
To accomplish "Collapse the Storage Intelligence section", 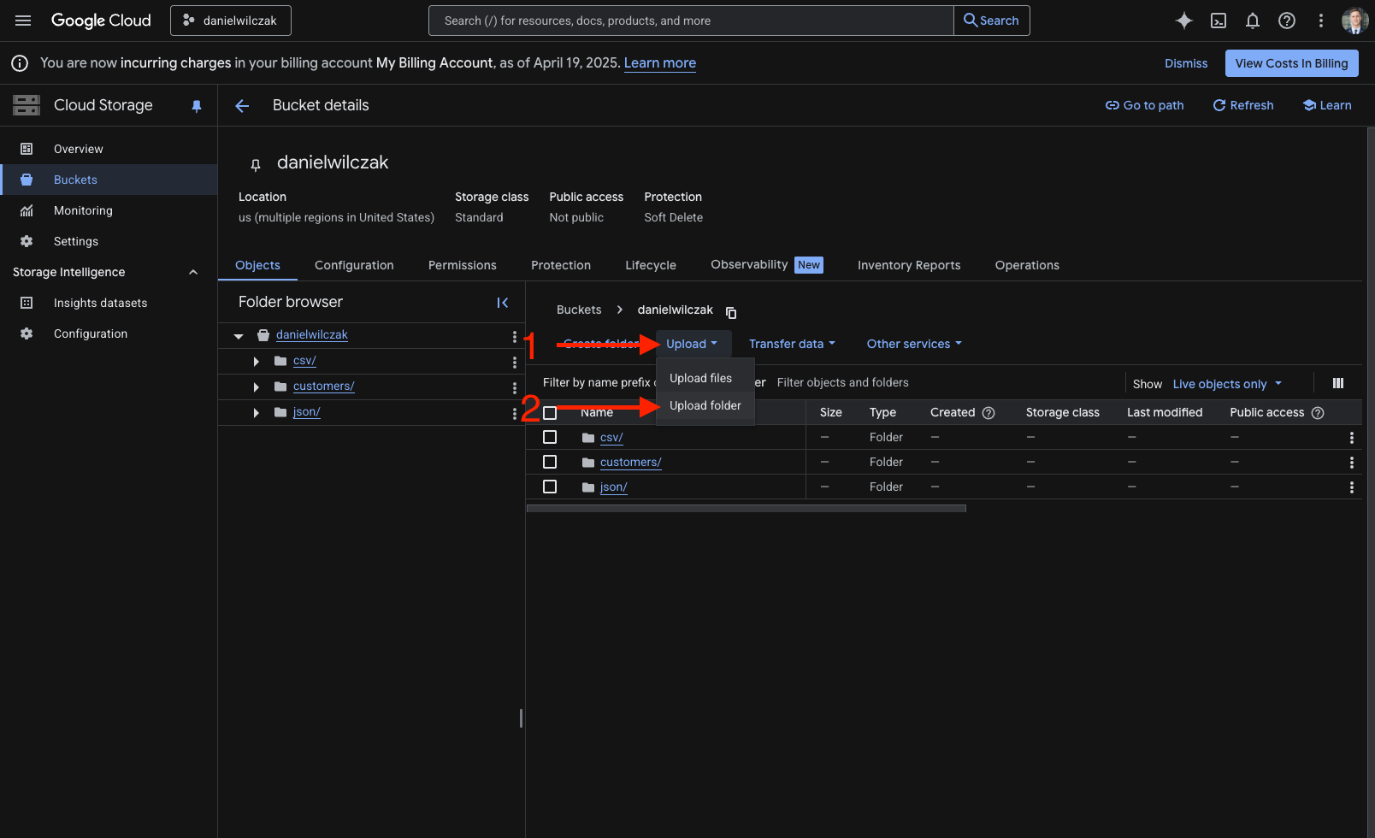I will click(193, 272).
